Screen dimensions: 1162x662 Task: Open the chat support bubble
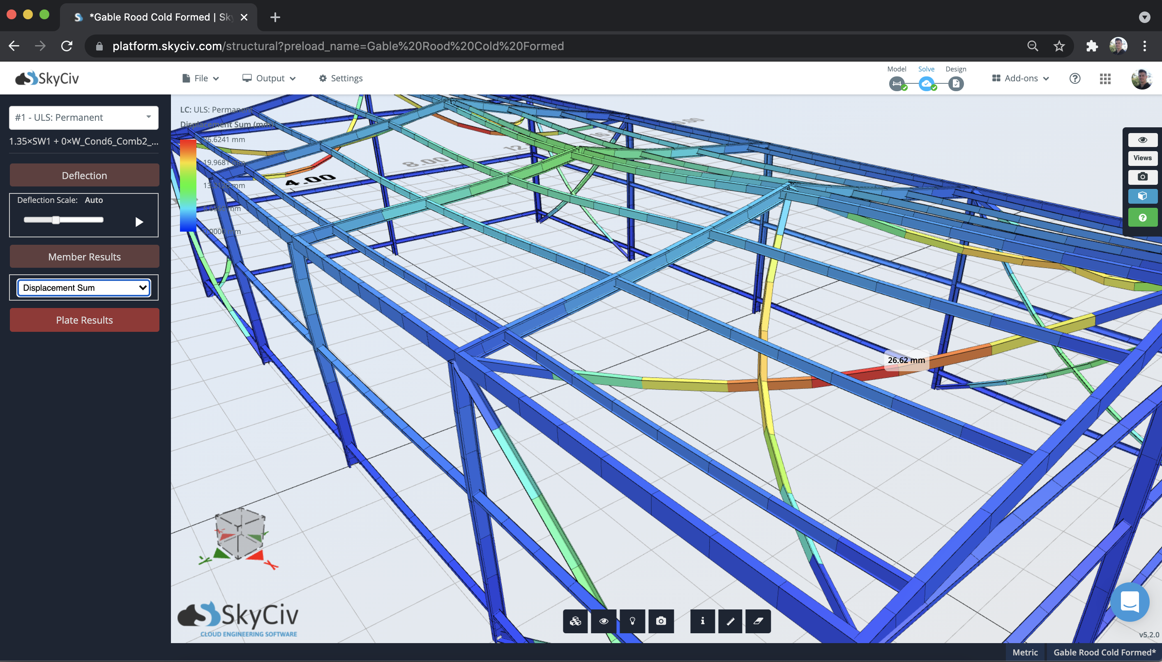(1130, 602)
